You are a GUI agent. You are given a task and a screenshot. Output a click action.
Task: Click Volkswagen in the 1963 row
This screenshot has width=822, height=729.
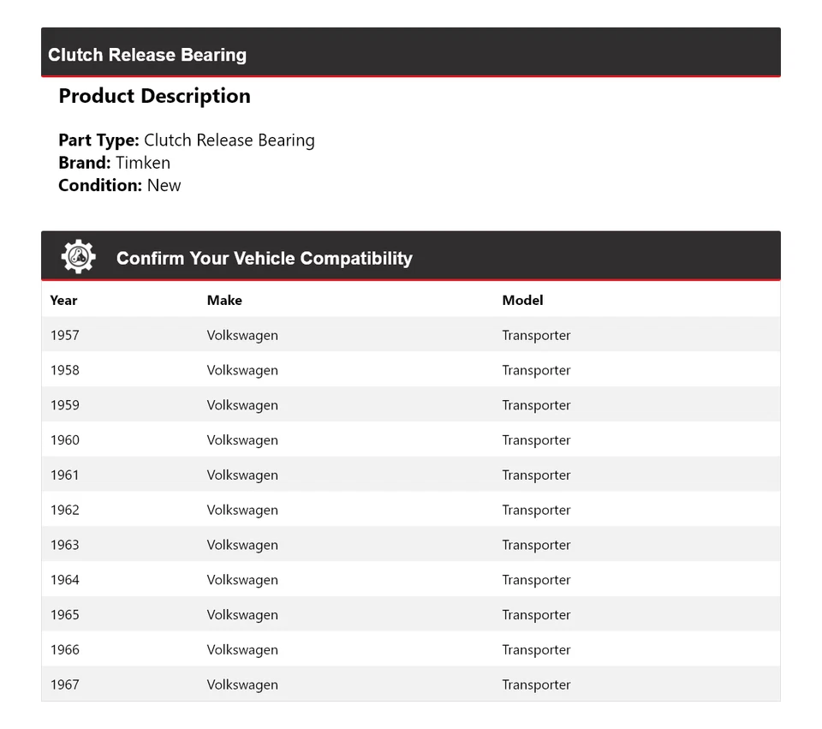tap(242, 545)
